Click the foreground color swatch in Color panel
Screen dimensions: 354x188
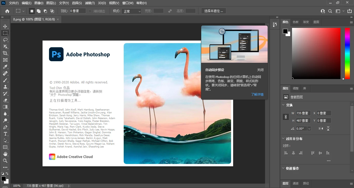coord(285,31)
